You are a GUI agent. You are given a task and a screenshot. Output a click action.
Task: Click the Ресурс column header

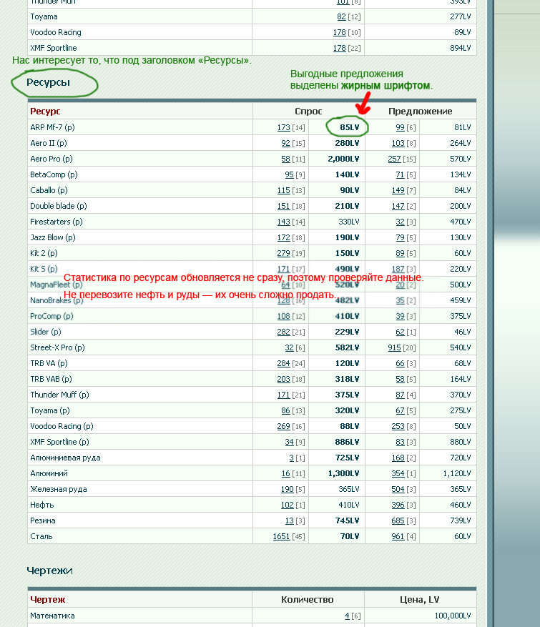tap(45, 112)
